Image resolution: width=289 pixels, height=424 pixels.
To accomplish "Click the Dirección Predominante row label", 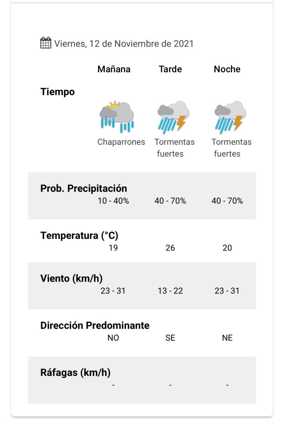I will [x=95, y=325].
